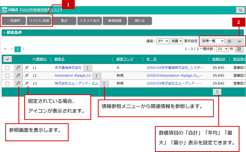The width and height of the screenshot is (246, 152).
Task: Sort by 顧客名 column header
Action: [60, 59]
